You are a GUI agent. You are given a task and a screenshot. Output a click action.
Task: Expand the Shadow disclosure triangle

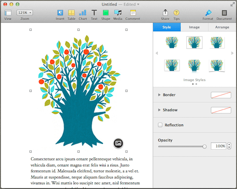(x=159, y=110)
